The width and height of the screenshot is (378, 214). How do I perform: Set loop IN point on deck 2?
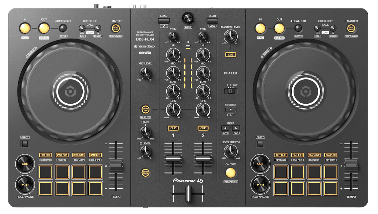point(260,29)
